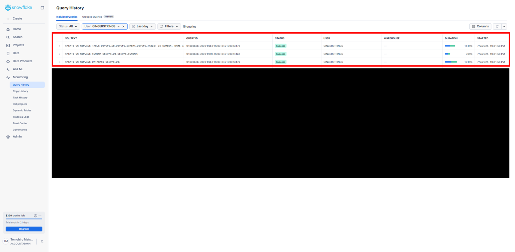Image resolution: width=515 pixels, height=252 pixels.
Task: Click the Admin shield icon
Action: pyautogui.click(x=8, y=137)
